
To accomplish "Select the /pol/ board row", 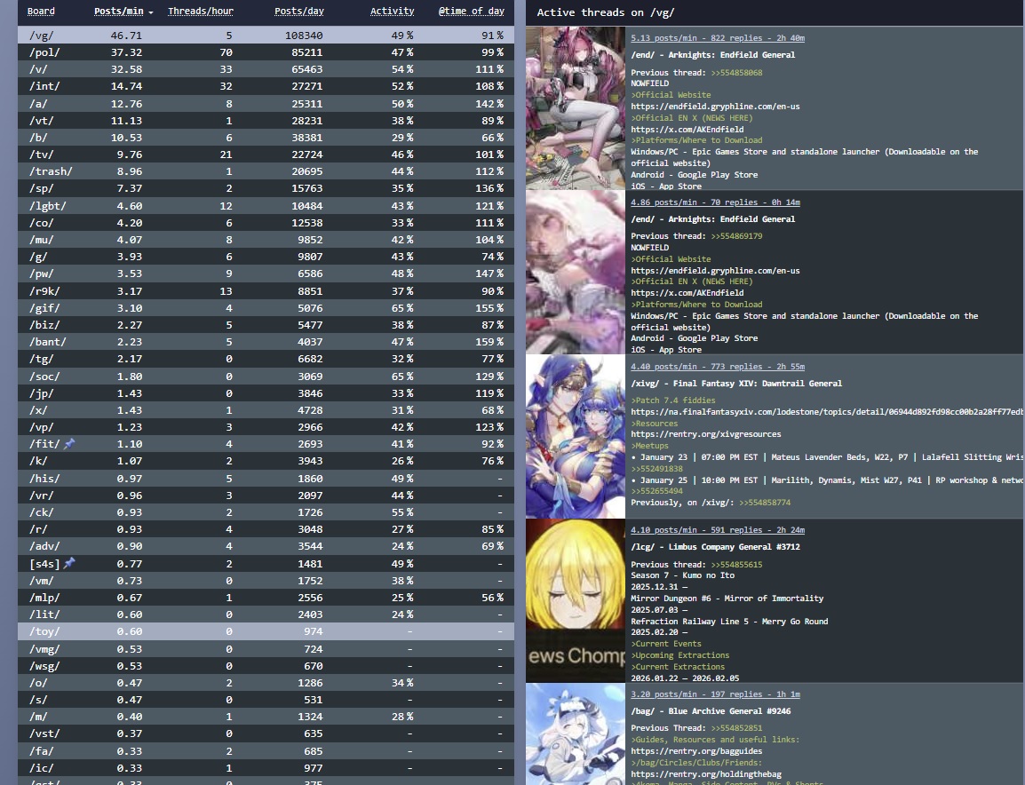I will click(266, 52).
